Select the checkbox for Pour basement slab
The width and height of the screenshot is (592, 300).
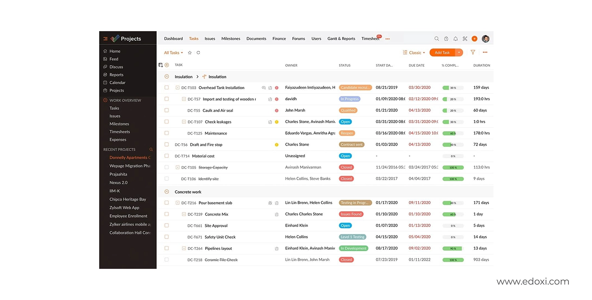[166, 202]
